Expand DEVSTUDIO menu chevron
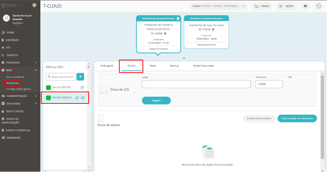The width and height of the screenshot is (327, 172). [36, 103]
